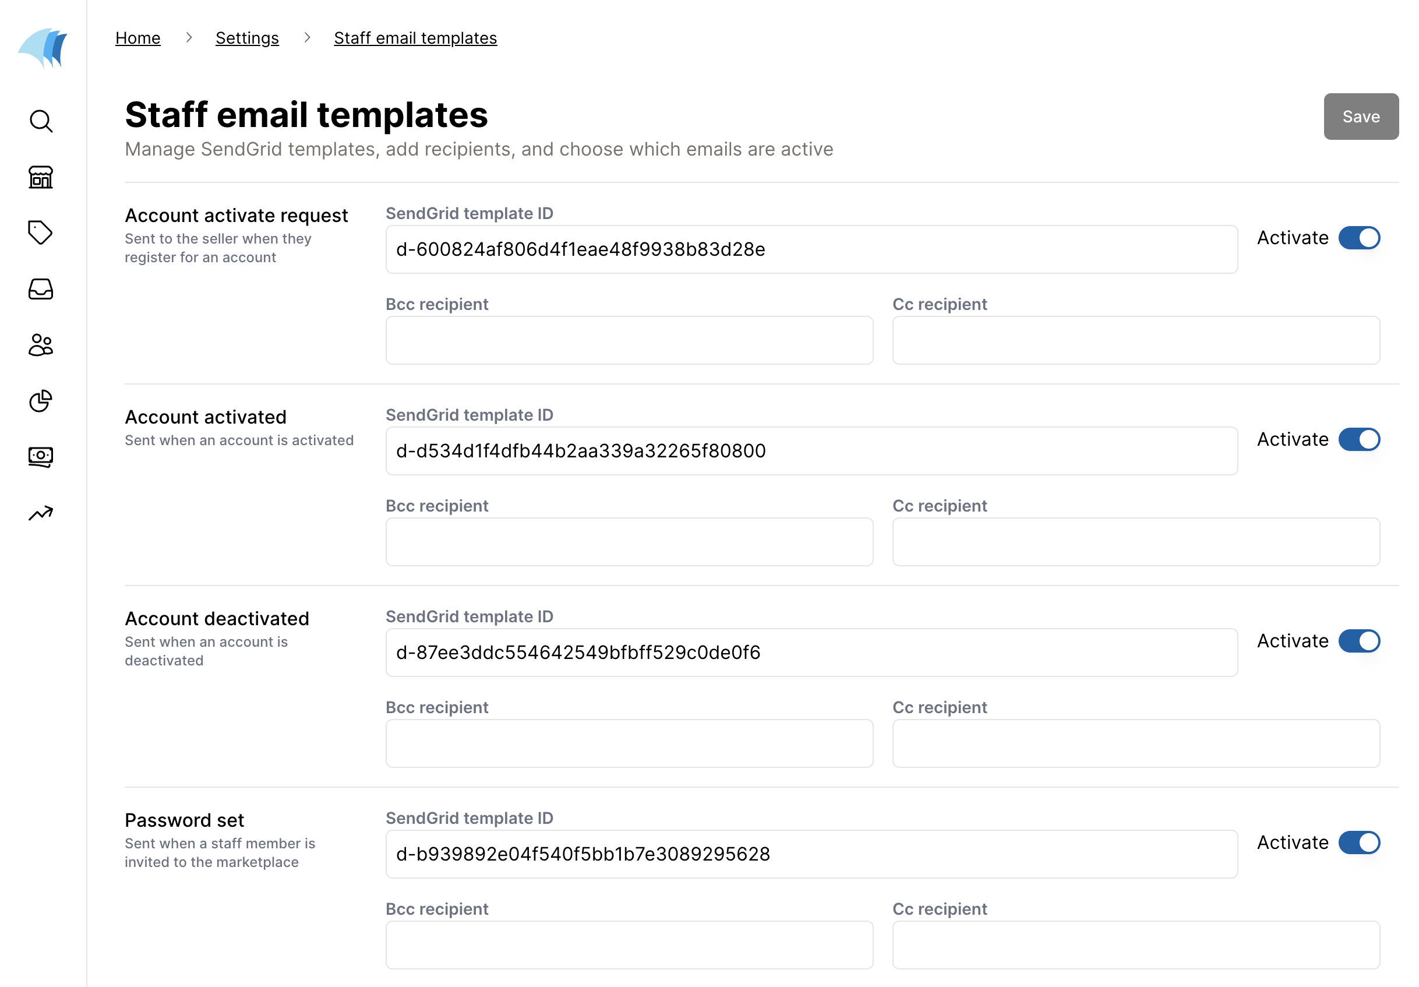1419x987 pixels.
Task: Click the pie chart sidebar icon
Action: click(x=41, y=400)
